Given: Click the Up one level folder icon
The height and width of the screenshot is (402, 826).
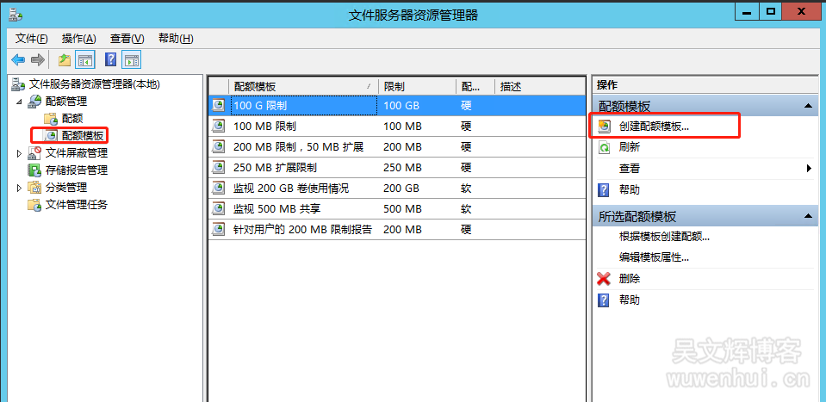Looking at the screenshot, I should [x=64, y=59].
